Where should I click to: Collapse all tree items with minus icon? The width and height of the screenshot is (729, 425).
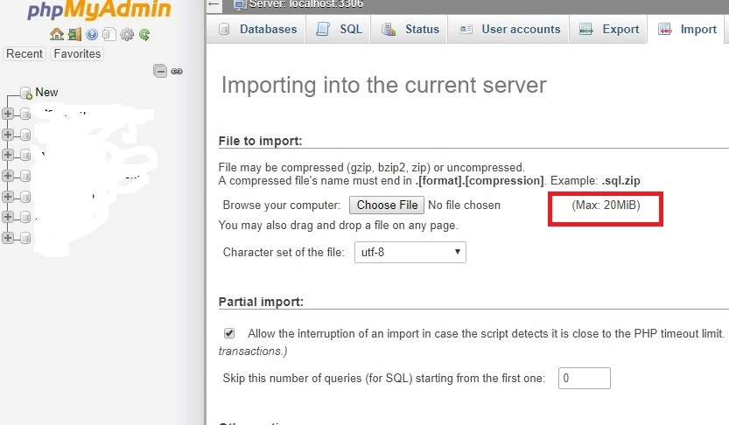tap(160, 71)
